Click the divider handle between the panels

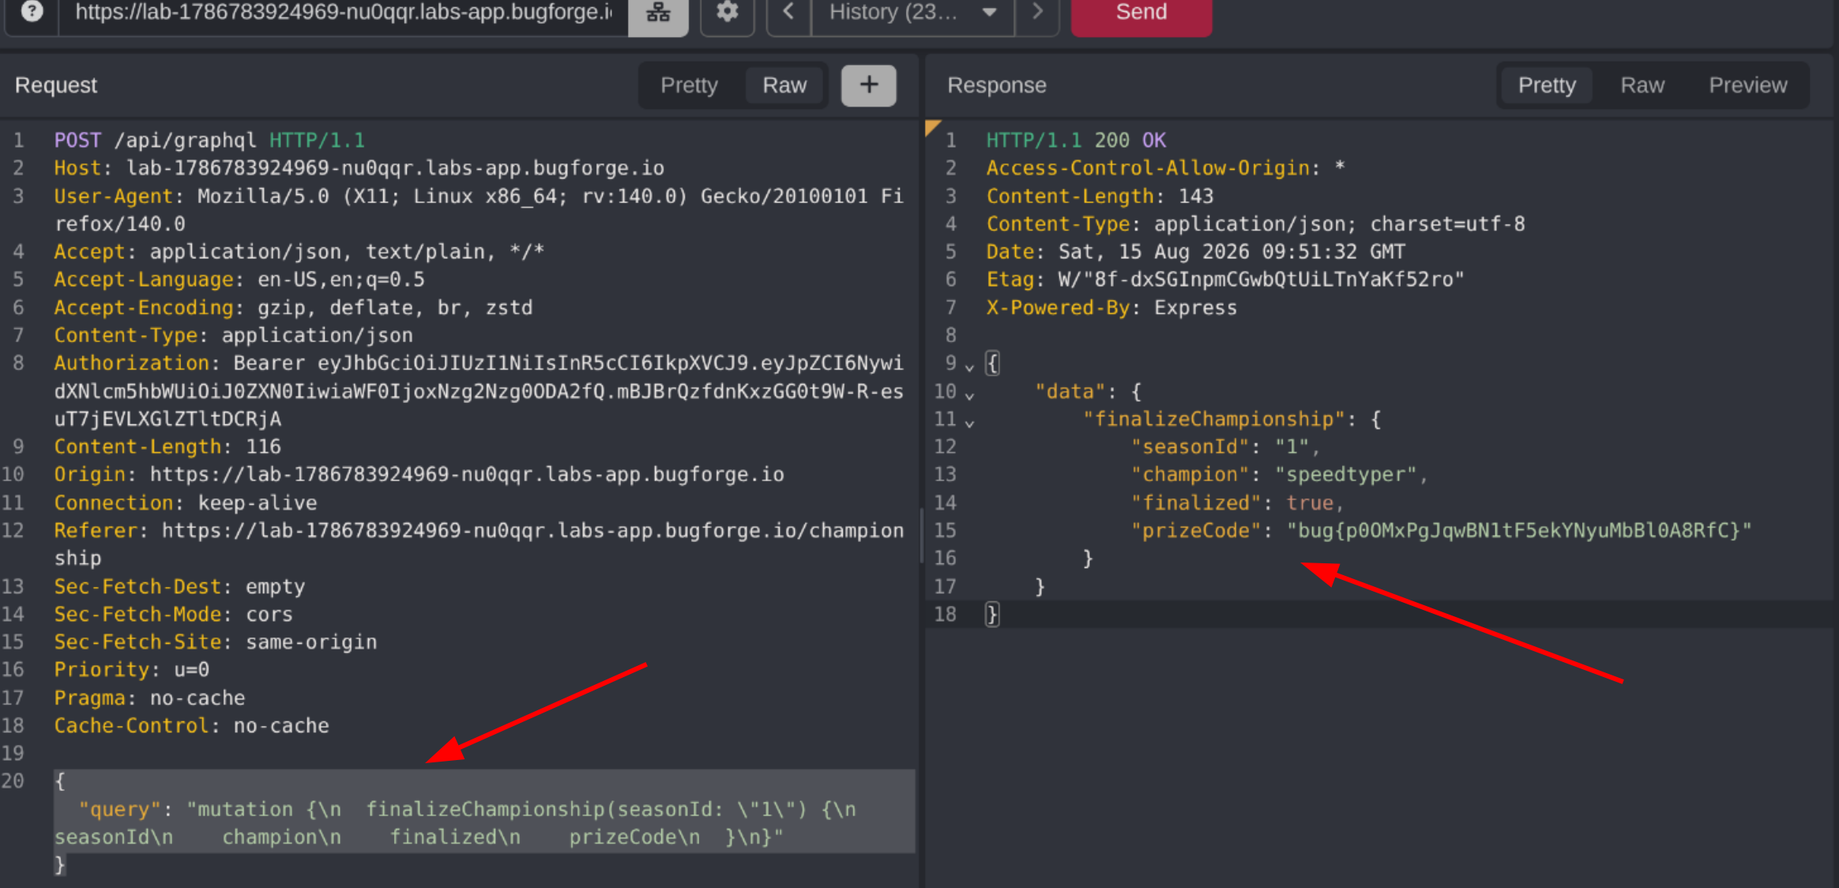point(921,536)
